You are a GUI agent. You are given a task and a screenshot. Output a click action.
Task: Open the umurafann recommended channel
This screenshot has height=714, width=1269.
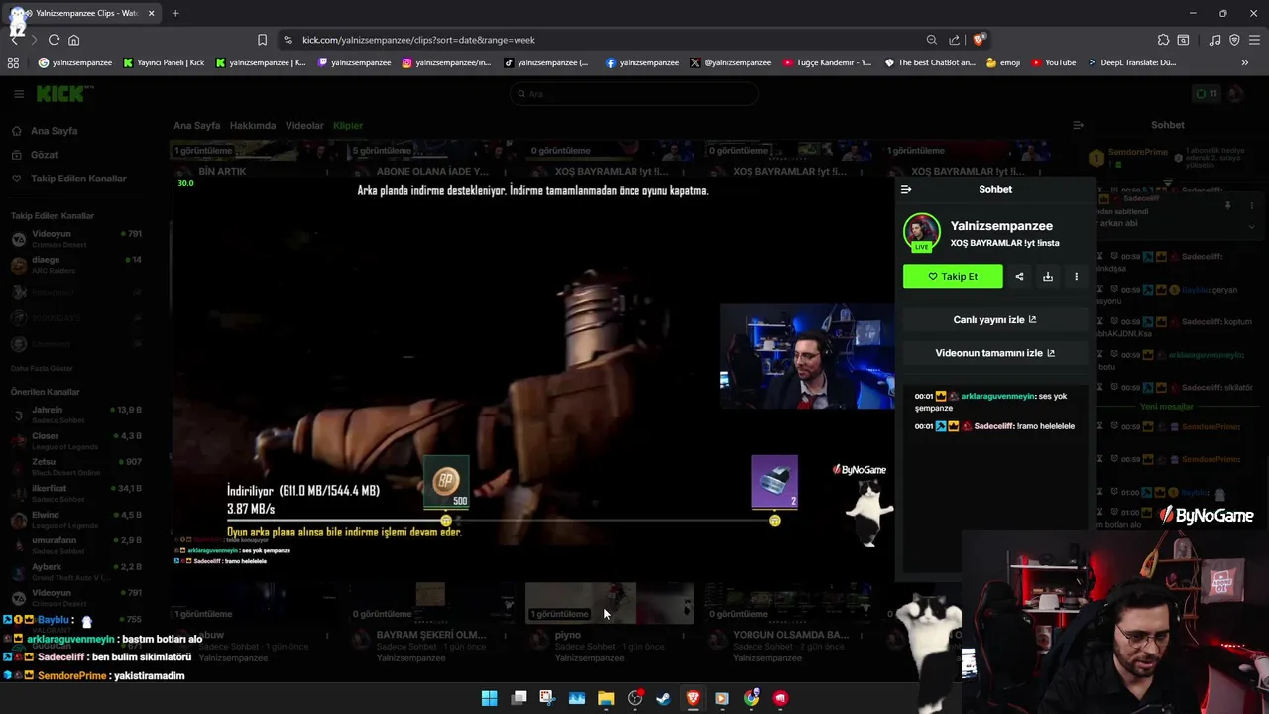point(75,545)
